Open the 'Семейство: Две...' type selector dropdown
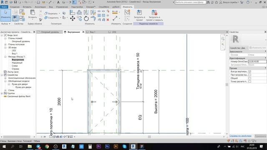The image size is (267, 150). pos(239,48)
